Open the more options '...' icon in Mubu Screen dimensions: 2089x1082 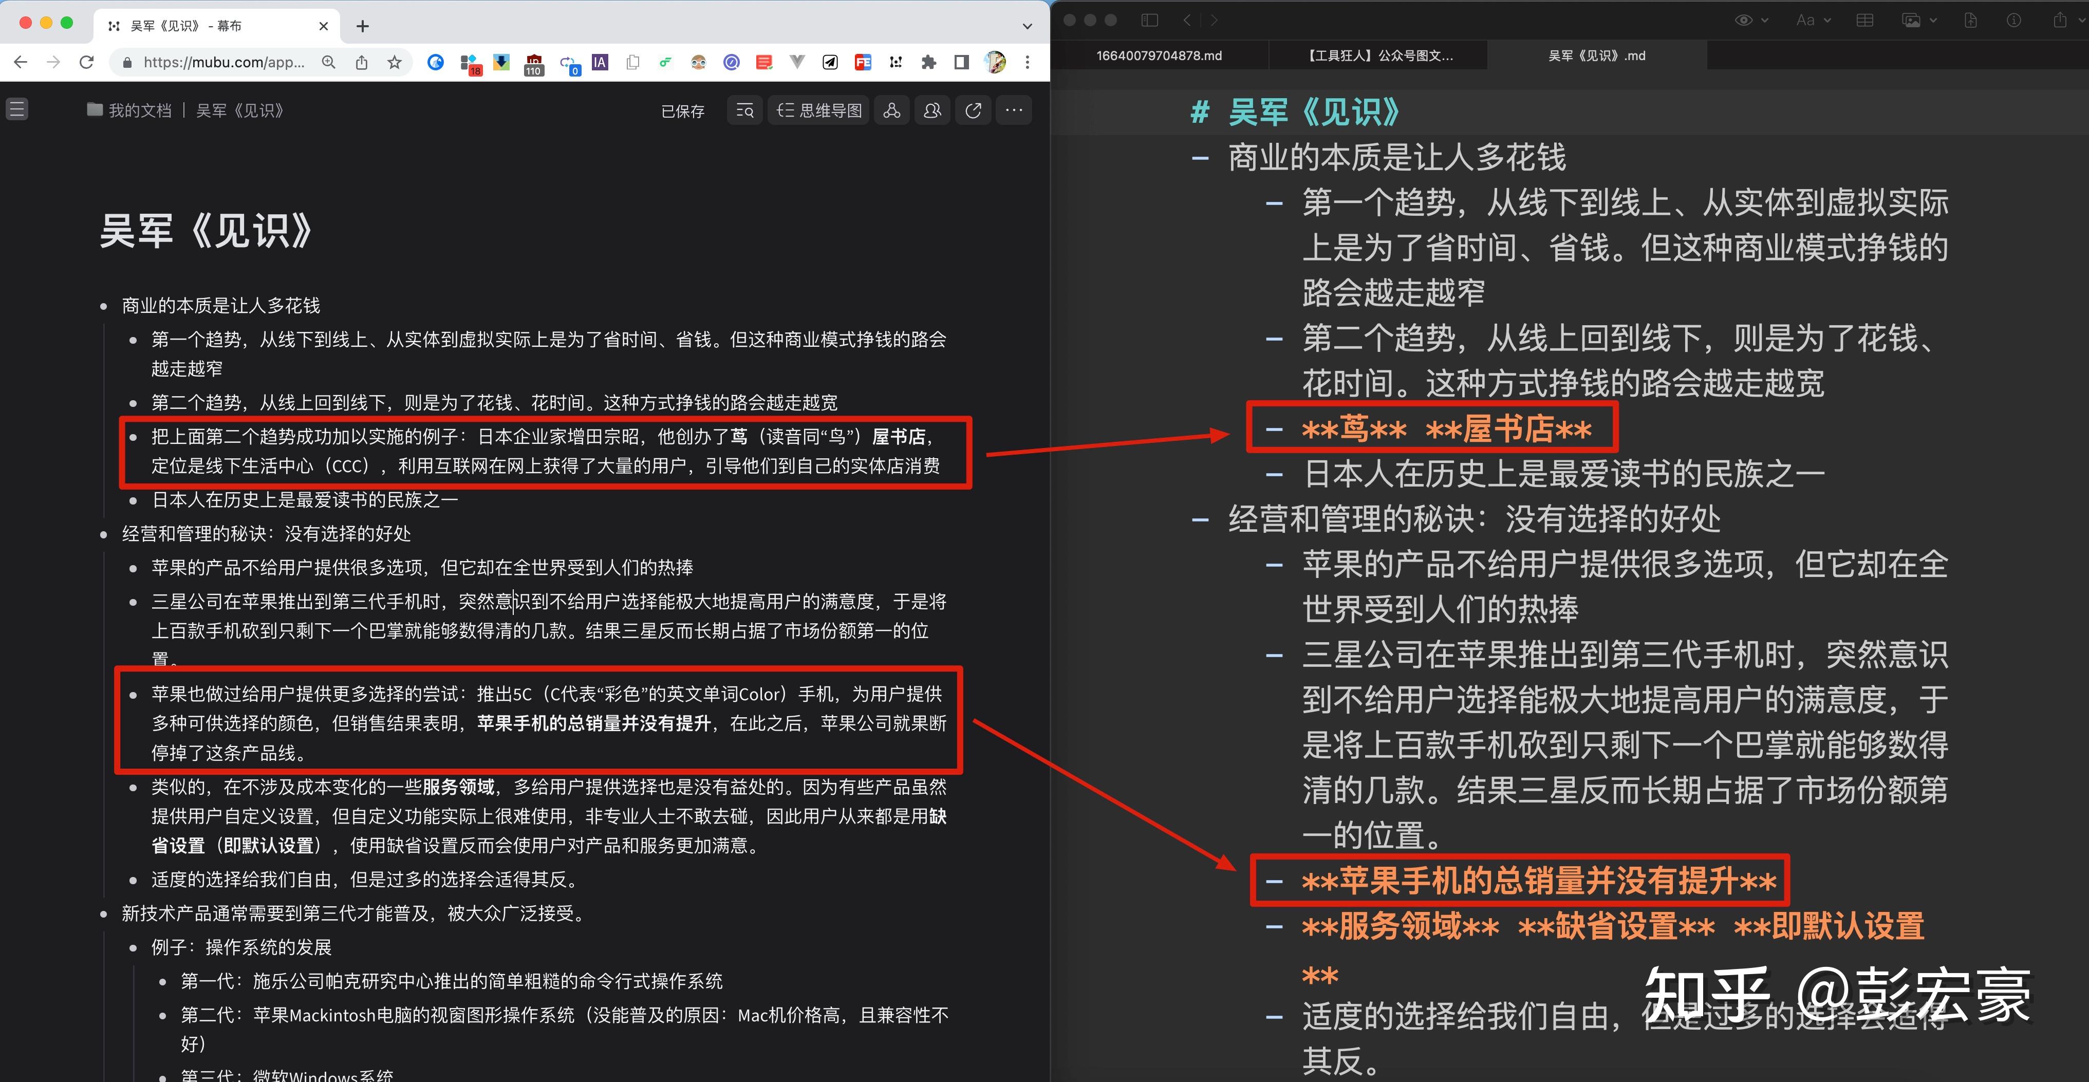pyautogui.click(x=1014, y=109)
